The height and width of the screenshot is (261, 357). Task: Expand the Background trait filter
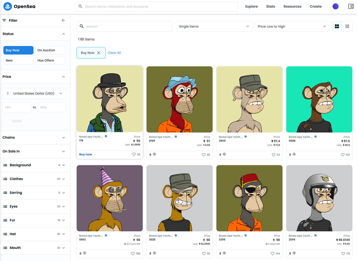(35, 165)
